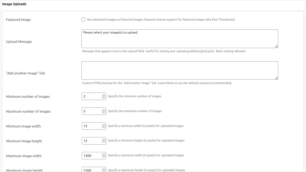
Task: Click stepper arrows on Maximum image width
Action: tap(104, 156)
